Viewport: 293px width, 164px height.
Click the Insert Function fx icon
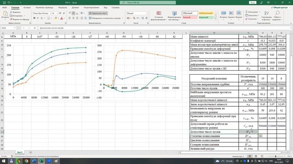35,28
